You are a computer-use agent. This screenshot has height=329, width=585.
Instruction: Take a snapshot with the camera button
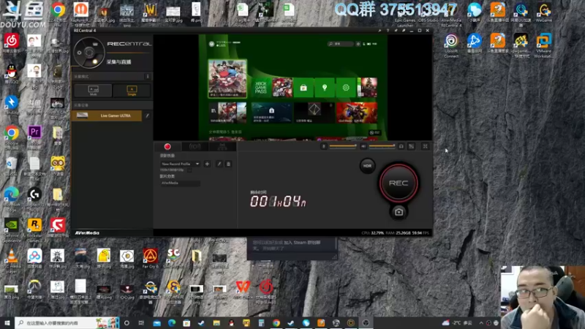(x=399, y=212)
